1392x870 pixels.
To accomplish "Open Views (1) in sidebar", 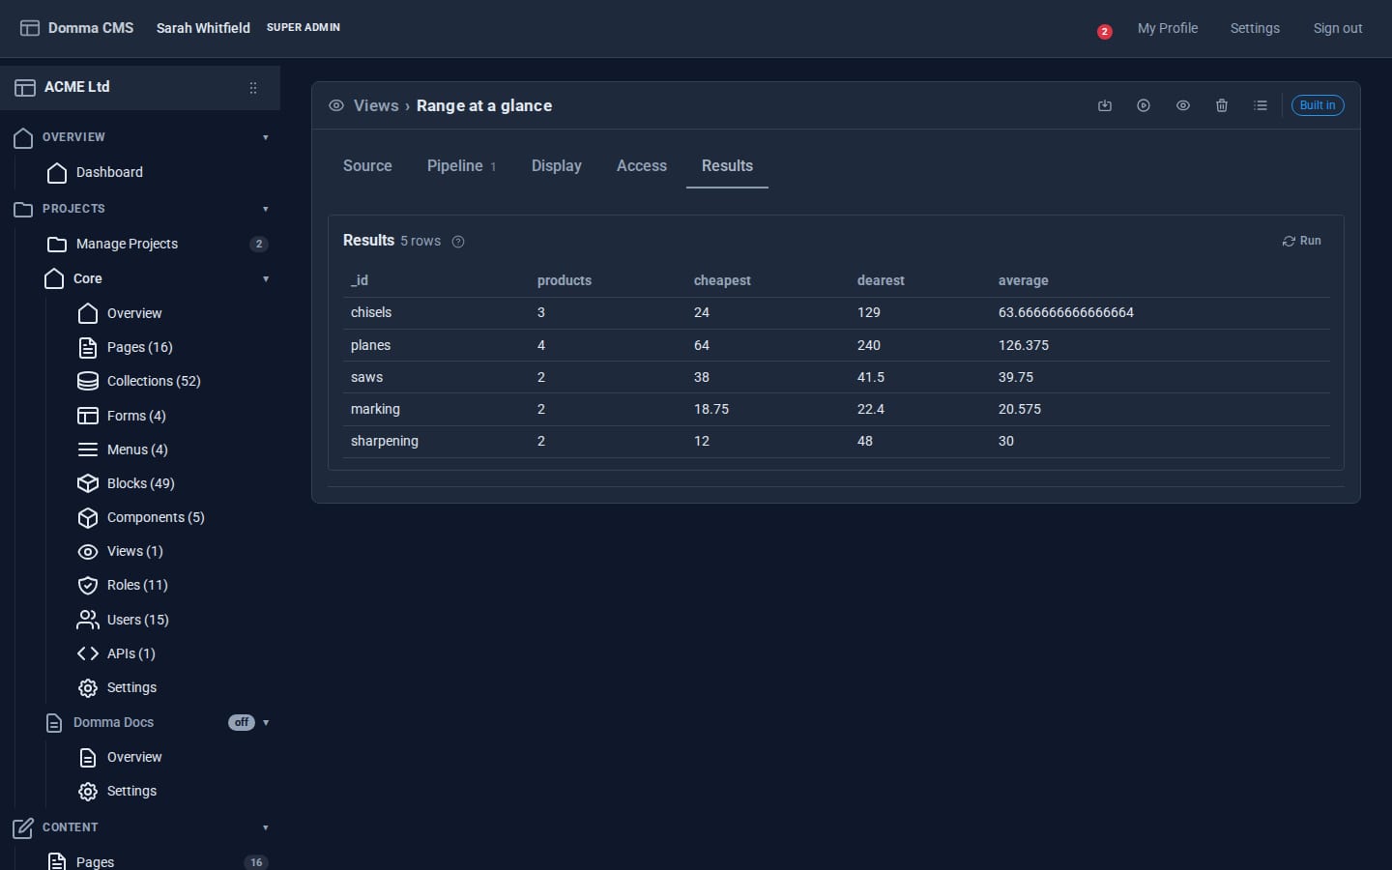I will [x=134, y=551].
